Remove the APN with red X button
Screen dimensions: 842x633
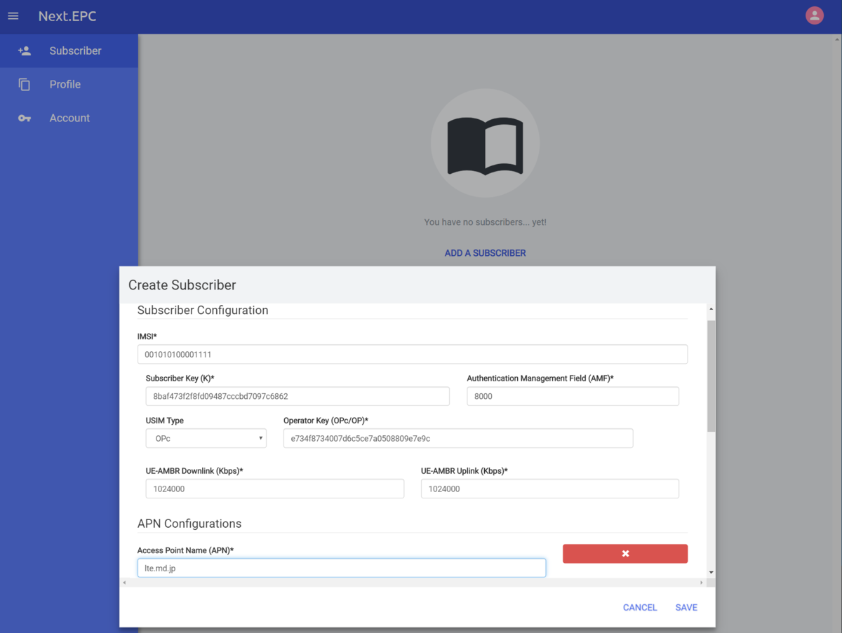(625, 554)
